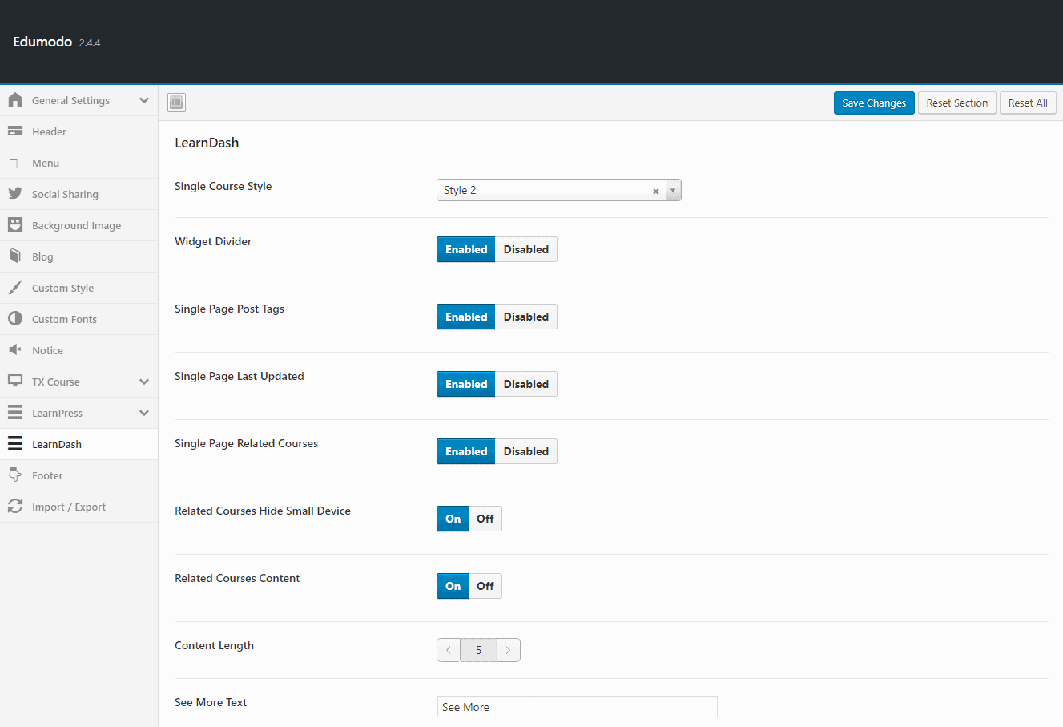Click the half-circle icon beside Custom Fonts
The width and height of the screenshot is (1063, 727).
15,319
